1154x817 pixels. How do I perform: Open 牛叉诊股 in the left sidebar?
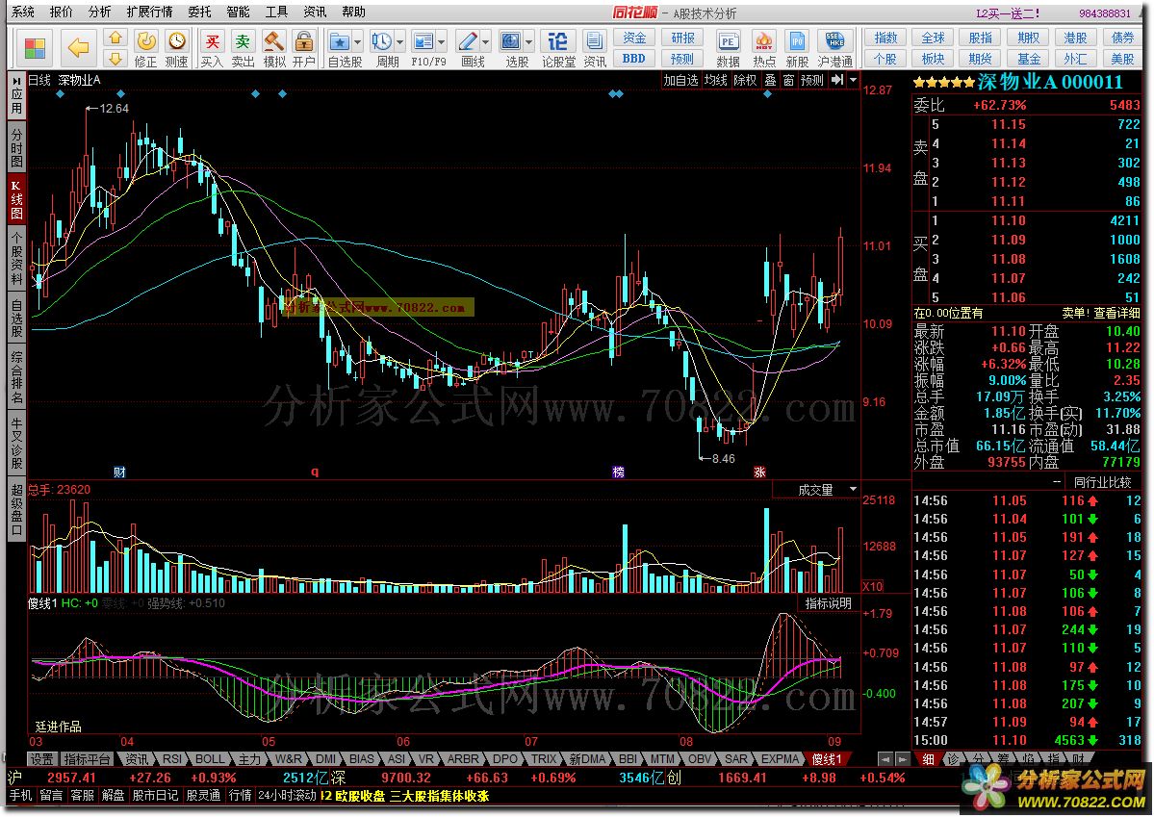[x=16, y=444]
